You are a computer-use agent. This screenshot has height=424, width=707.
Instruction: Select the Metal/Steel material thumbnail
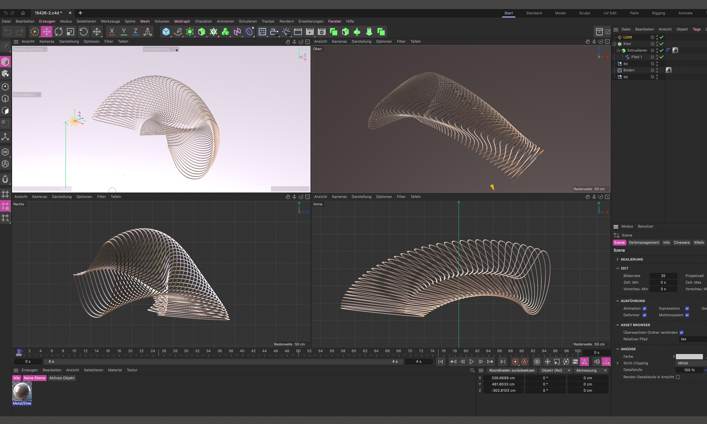22,391
